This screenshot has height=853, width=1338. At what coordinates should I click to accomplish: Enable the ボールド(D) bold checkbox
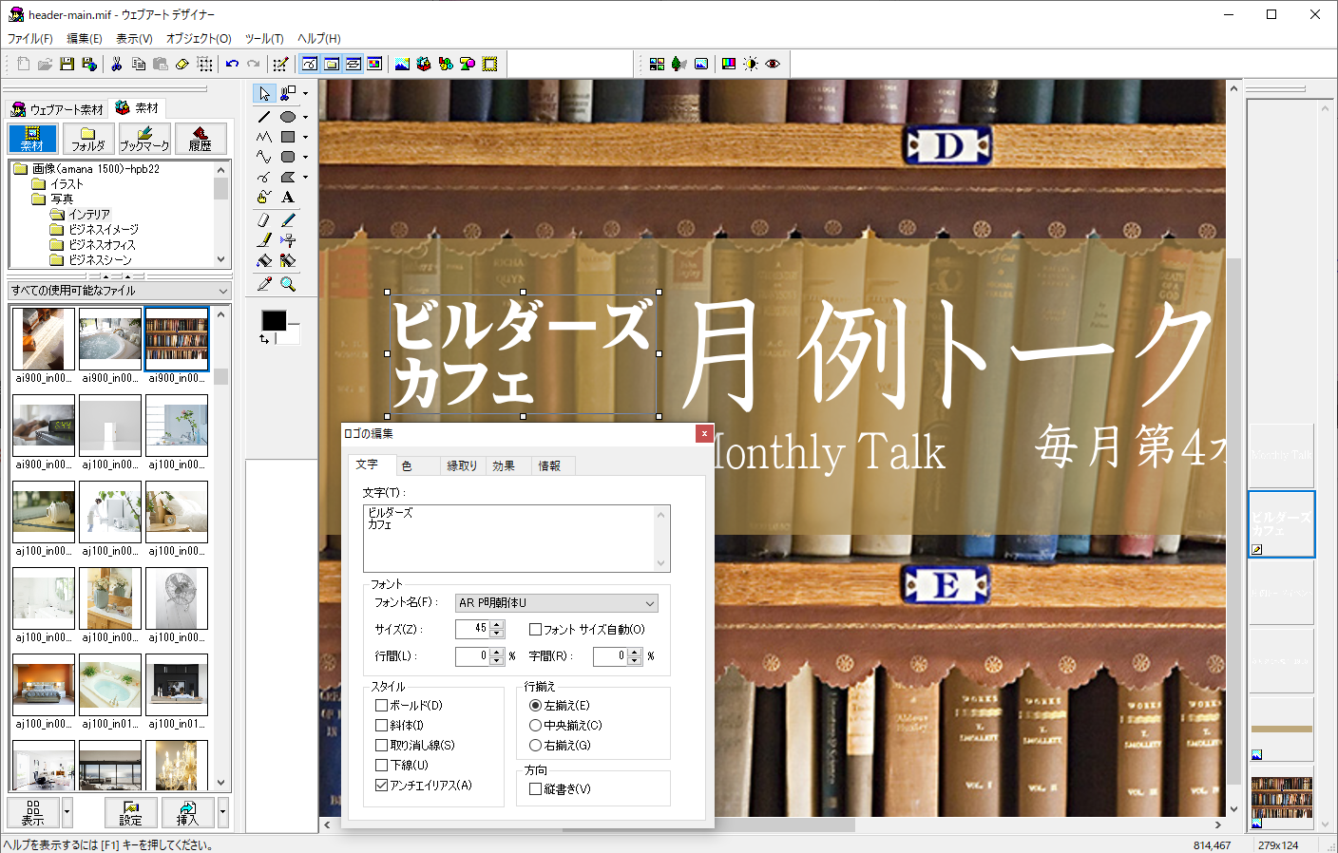pos(382,706)
